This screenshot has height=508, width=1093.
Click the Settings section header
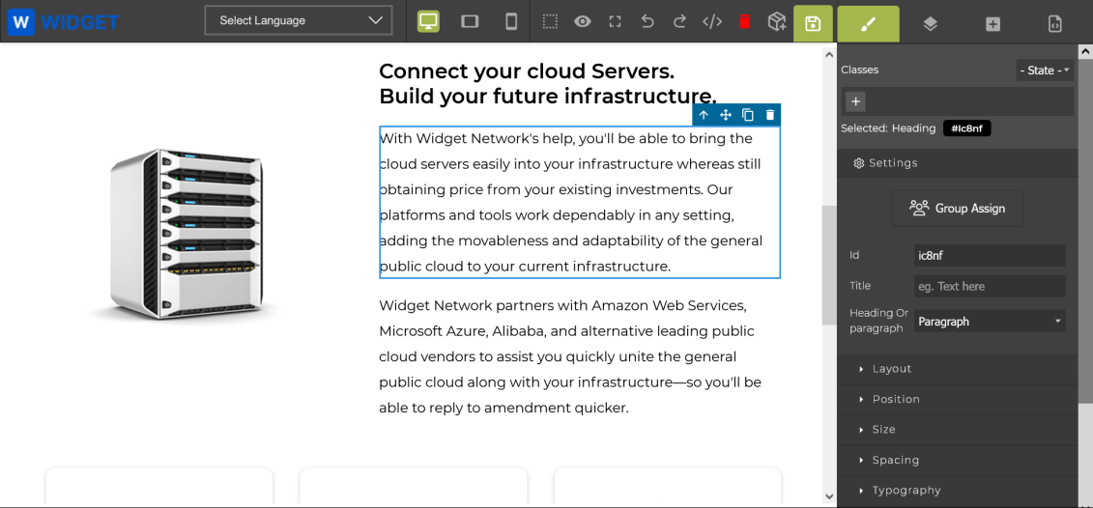point(958,163)
